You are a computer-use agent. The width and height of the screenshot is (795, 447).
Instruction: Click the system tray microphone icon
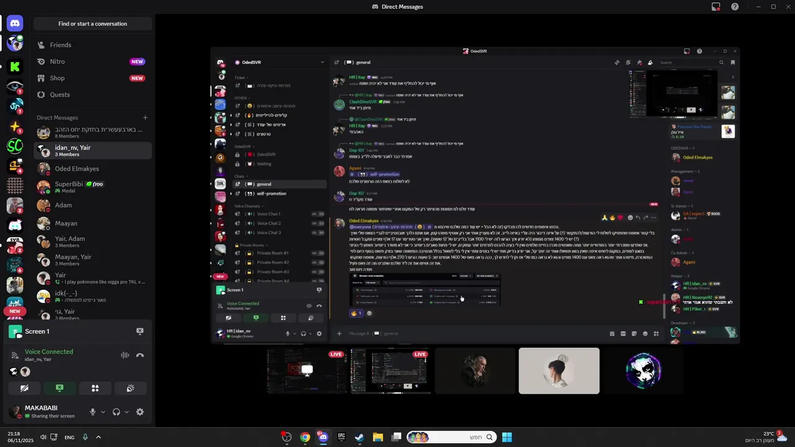[x=85, y=437]
